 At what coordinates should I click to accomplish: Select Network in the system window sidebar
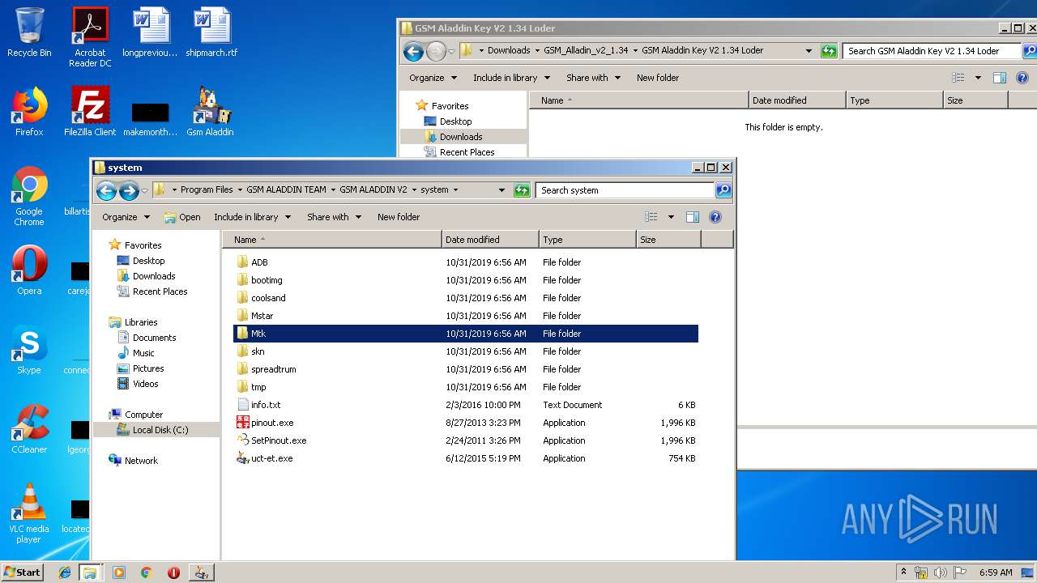point(141,461)
